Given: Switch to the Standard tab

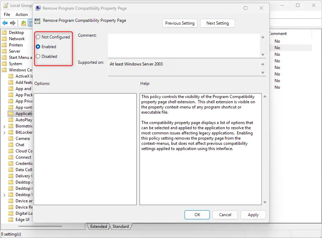Looking at the screenshot, I should [120, 227].
